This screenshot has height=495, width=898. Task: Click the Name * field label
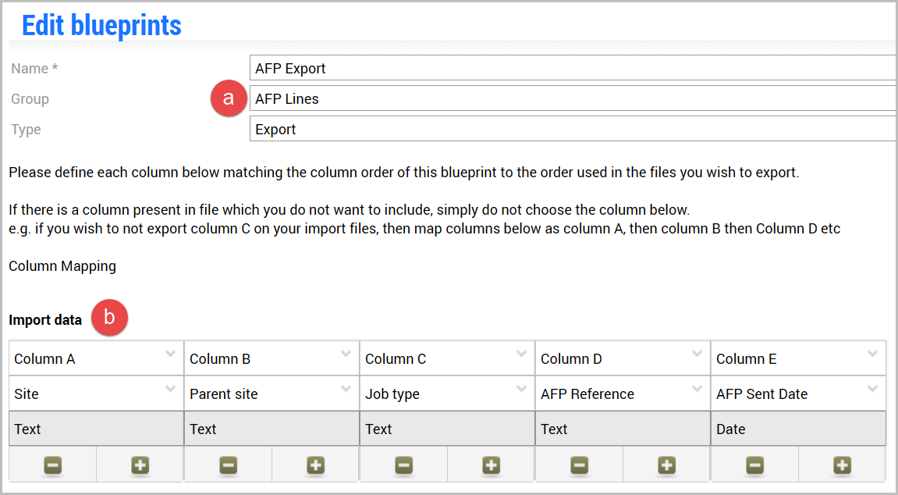pyautogui.click(x=34, y=68)
